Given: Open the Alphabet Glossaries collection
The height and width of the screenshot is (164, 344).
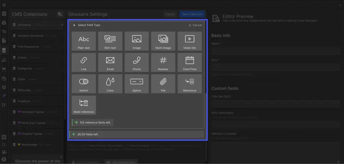Looking at the screenshot, I should (37, 36).
